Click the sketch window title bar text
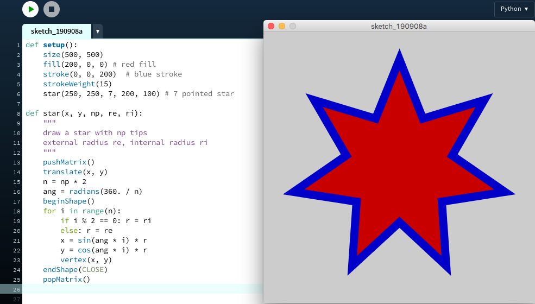Viewport: 535px width, 304px height. tap(399, 26)
